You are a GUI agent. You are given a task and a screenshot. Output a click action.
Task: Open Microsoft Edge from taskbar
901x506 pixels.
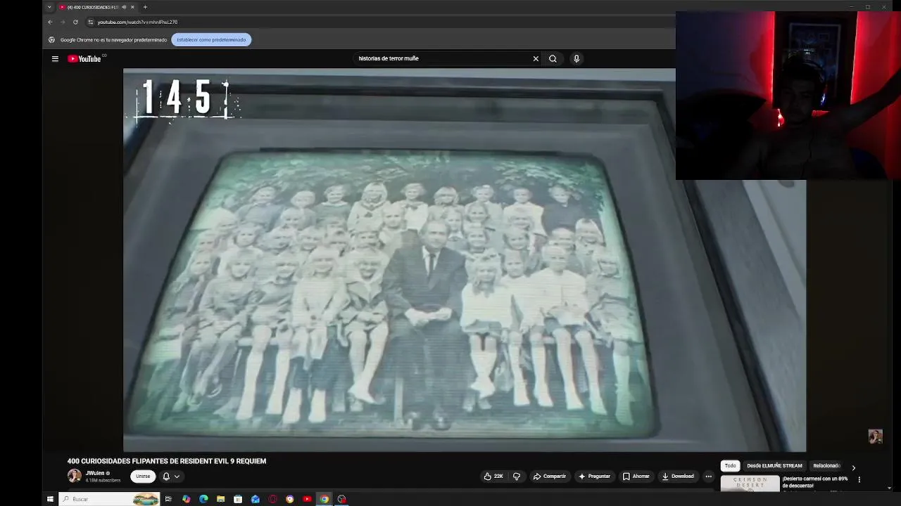coord(203,499)
